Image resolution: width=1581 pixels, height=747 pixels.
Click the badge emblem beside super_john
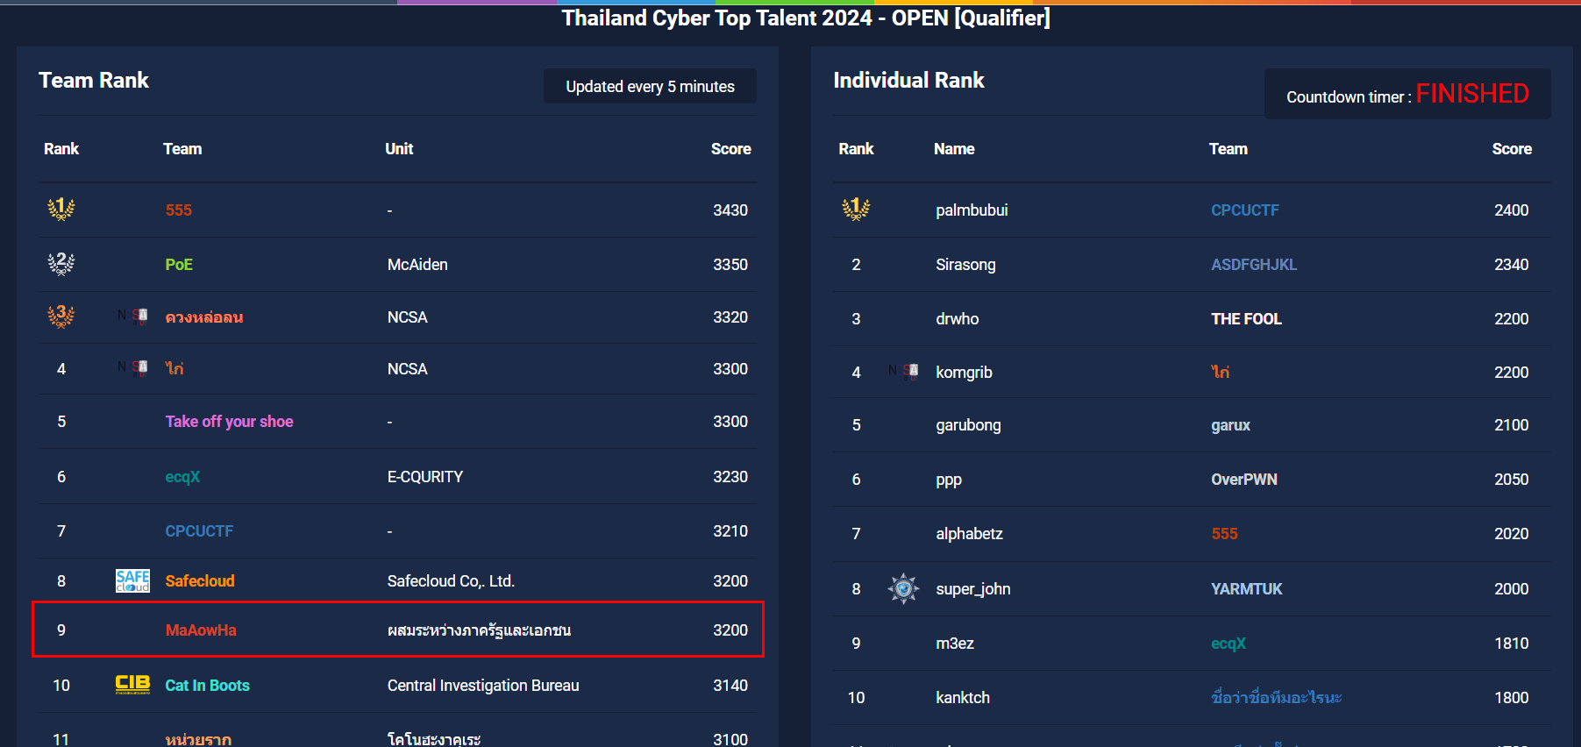tap(903, 588)
